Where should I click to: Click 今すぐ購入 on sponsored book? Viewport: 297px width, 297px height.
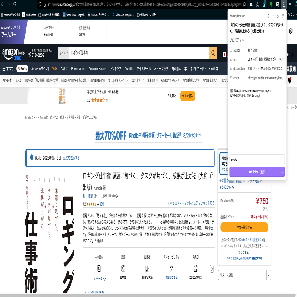point(188,96)
